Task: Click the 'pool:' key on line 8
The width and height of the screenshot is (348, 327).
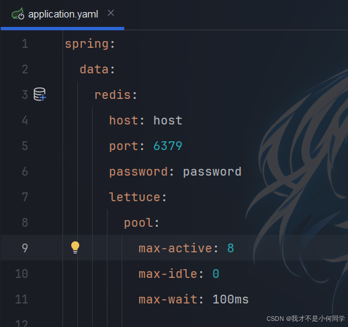Action: click(141, 223)
